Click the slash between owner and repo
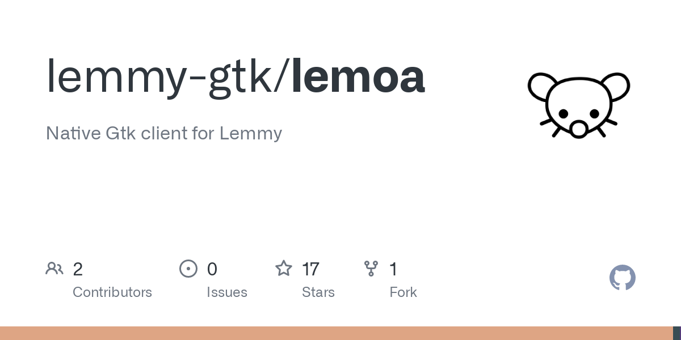The height and width of the screenshot is (340, 681). tap(282, 78)
